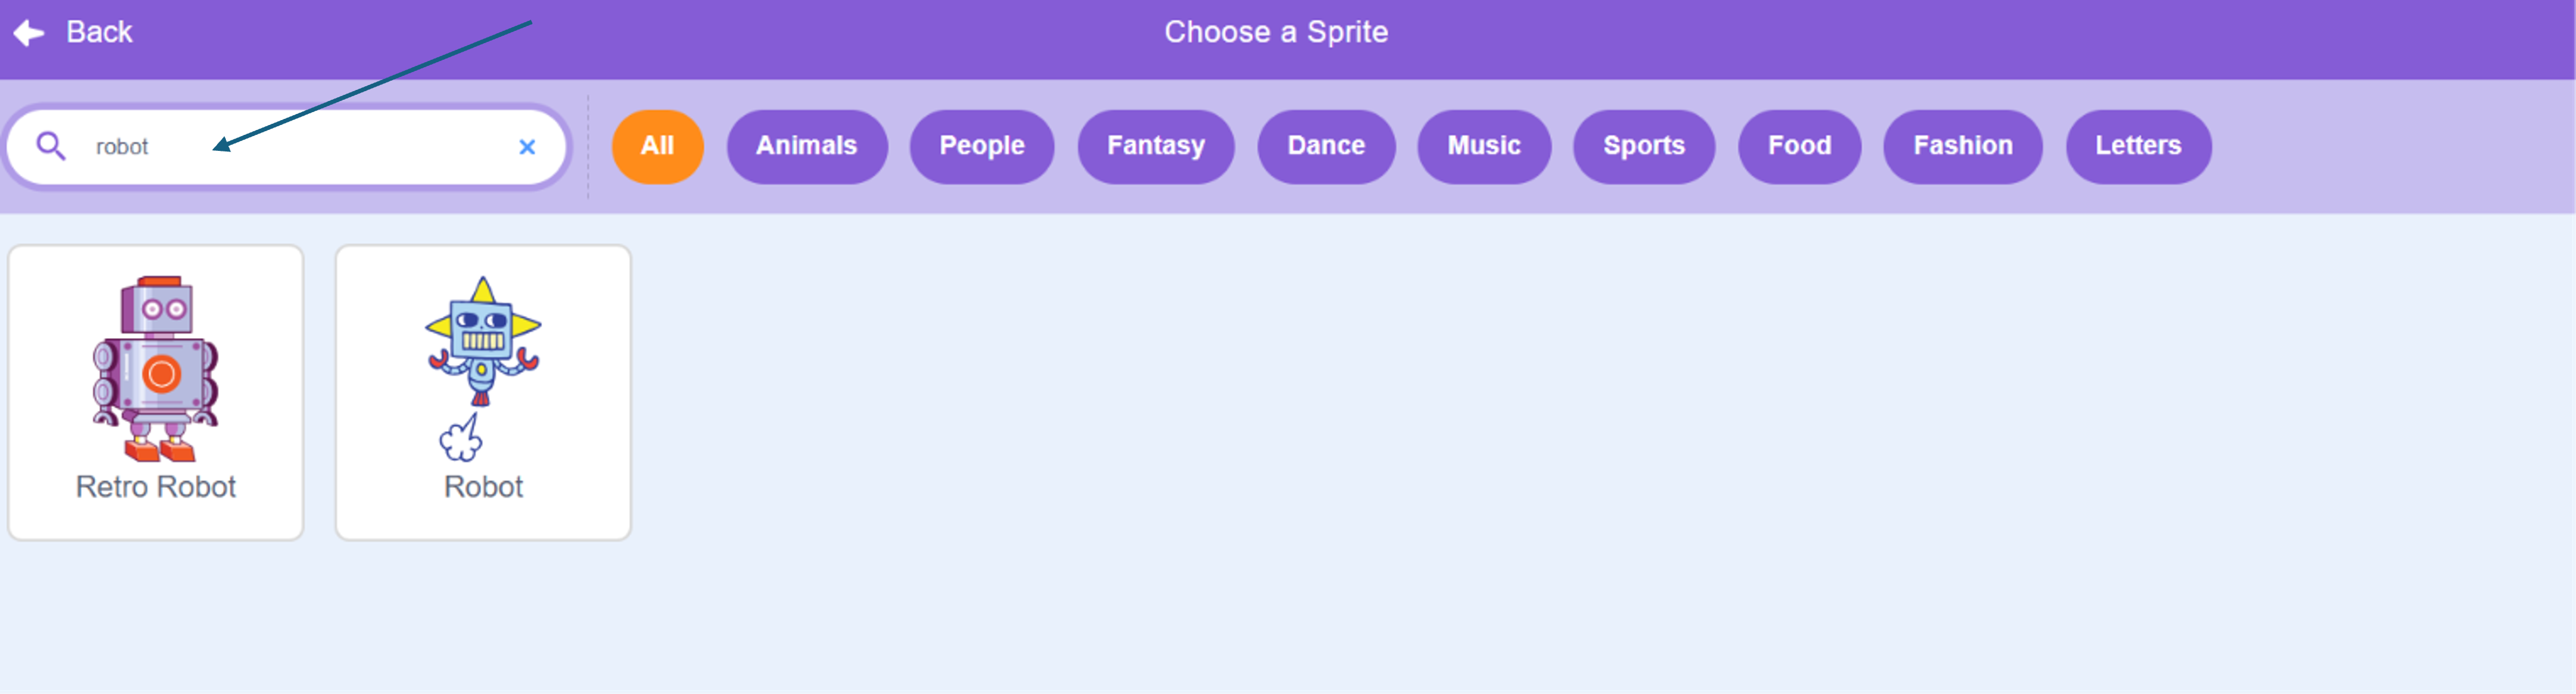Image resolution: width=2576 pixels, height=694 pixels.
Task: Switch to Fashion sprites
Action: (x=1962, y=146)
